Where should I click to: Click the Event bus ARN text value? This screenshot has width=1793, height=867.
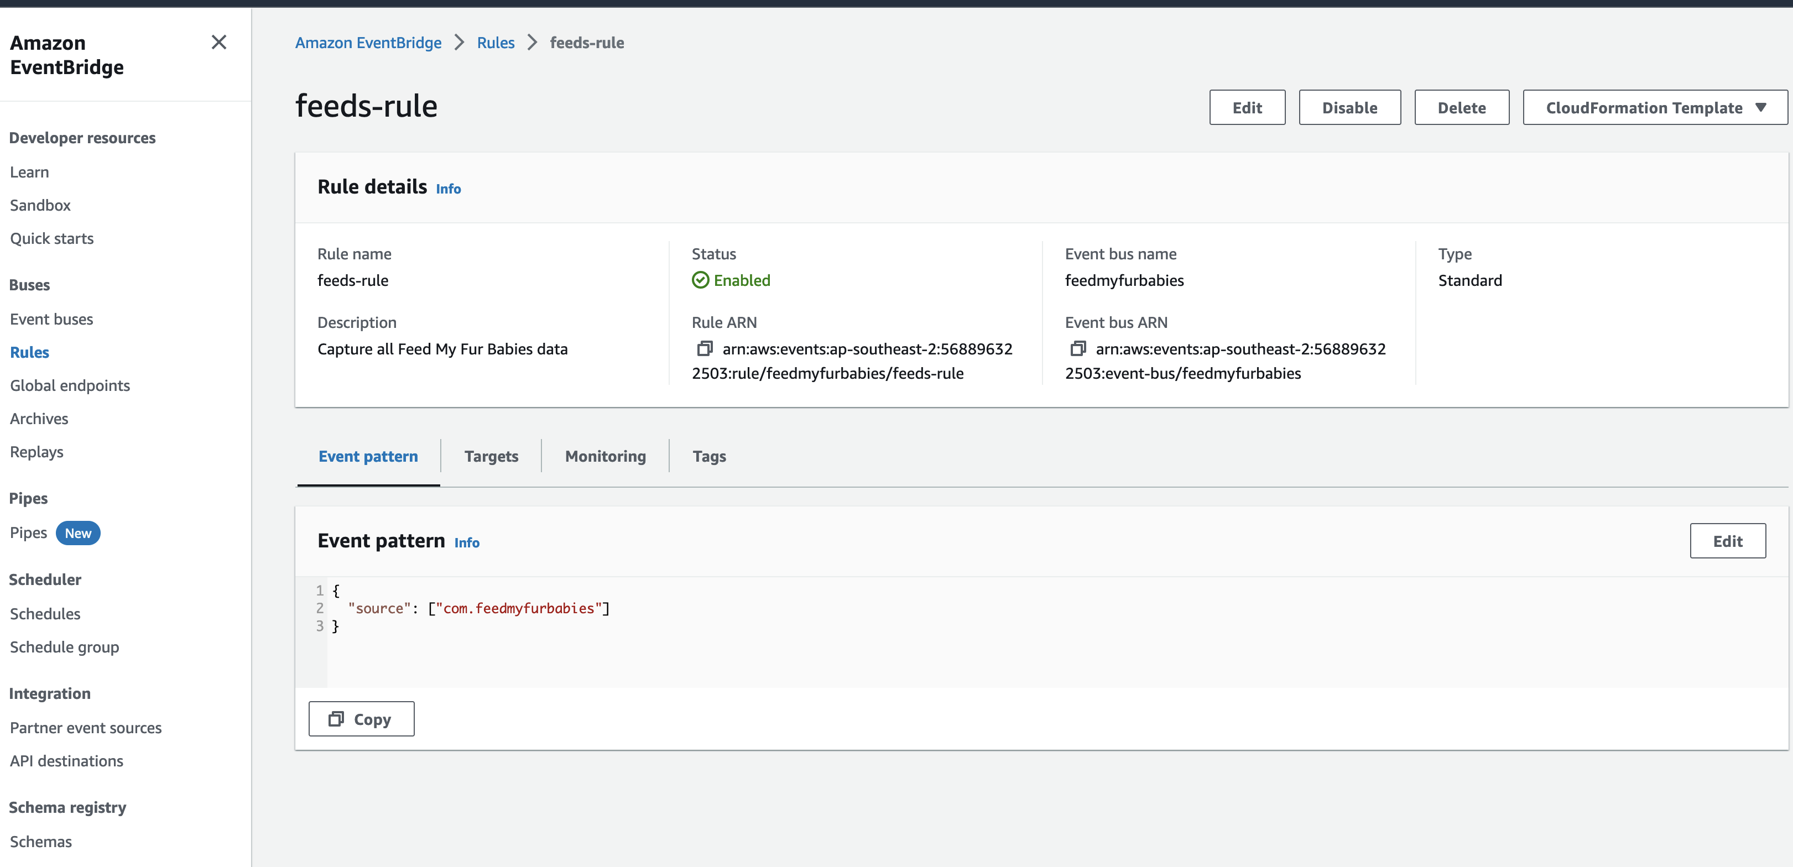1225,361
